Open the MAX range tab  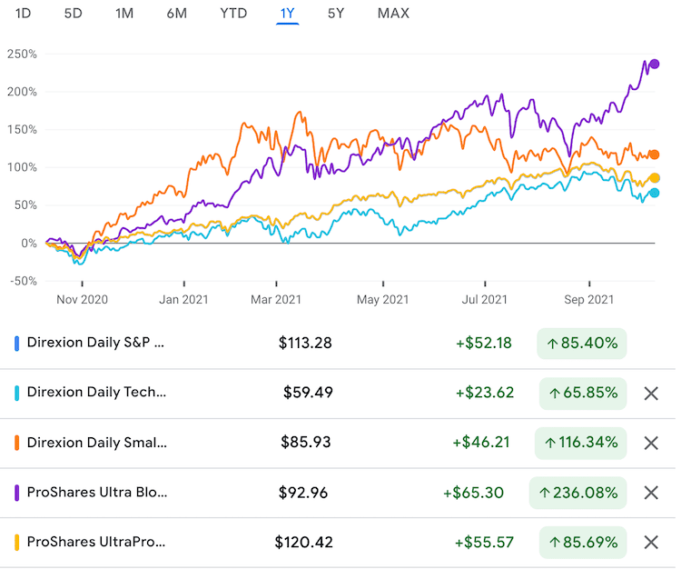pyautogui.click(x=393, y=14)
